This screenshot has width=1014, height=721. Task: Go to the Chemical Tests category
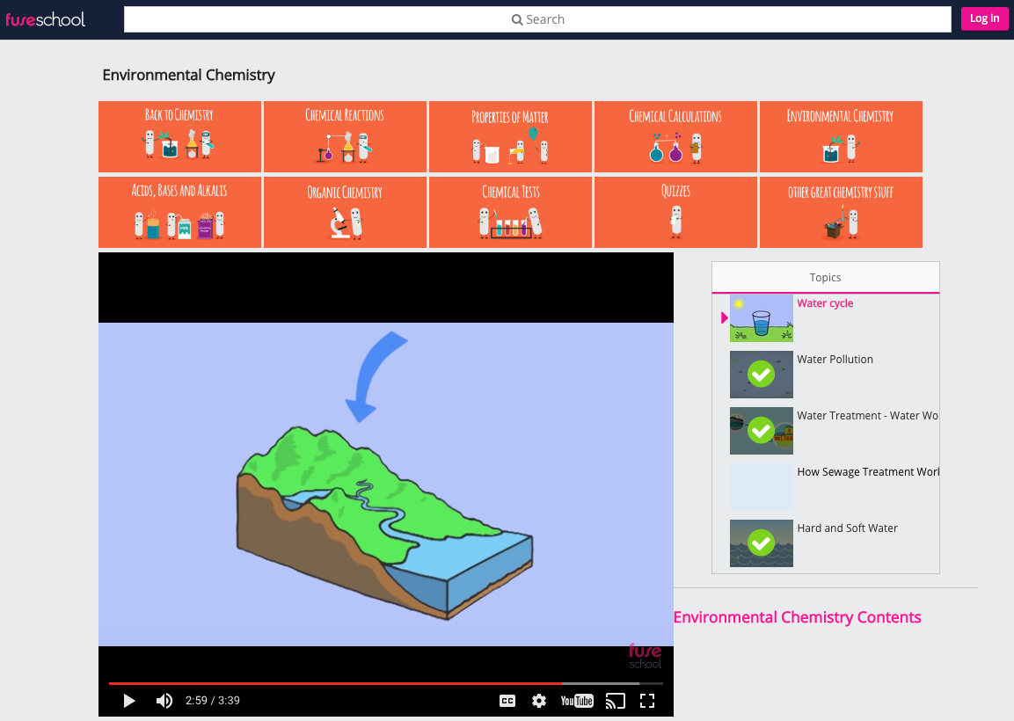click(510, 212)
